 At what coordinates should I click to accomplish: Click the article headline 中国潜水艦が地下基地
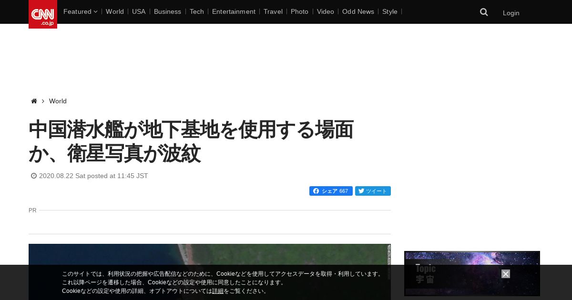(191, 141)
